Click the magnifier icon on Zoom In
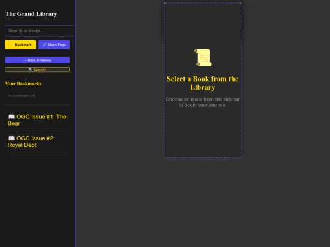 click(x=31, y=70)
